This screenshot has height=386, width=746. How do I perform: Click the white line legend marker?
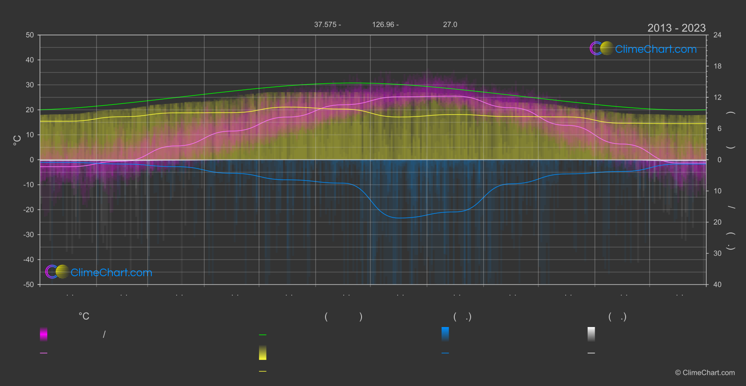click(591, 353)
